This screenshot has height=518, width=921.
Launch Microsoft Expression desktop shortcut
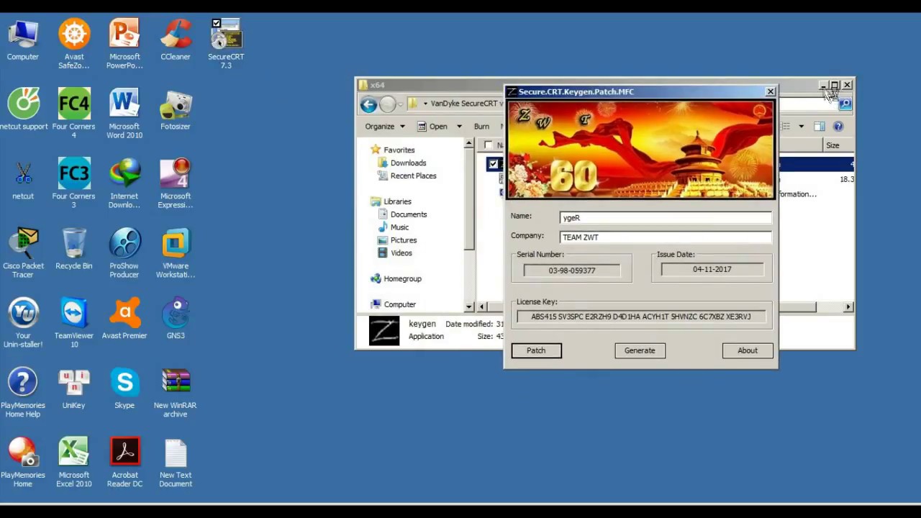[x=176, y=184]
